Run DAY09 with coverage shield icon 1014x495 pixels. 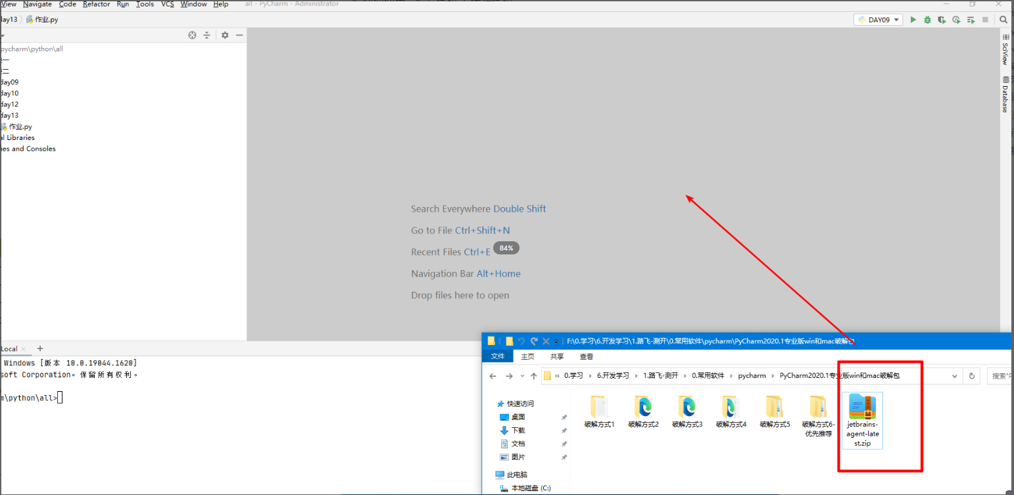coord(942,20)
